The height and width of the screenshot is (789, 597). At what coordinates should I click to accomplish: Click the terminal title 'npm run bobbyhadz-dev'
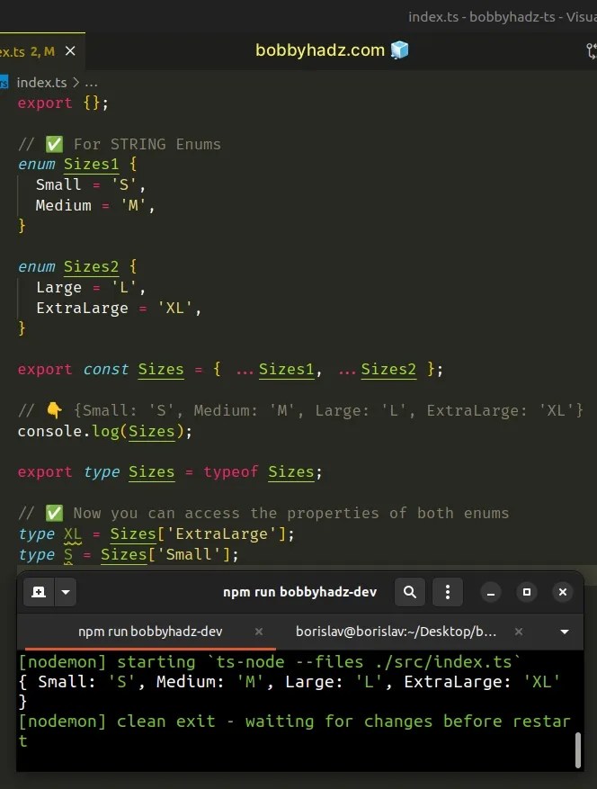pos(299,592)
